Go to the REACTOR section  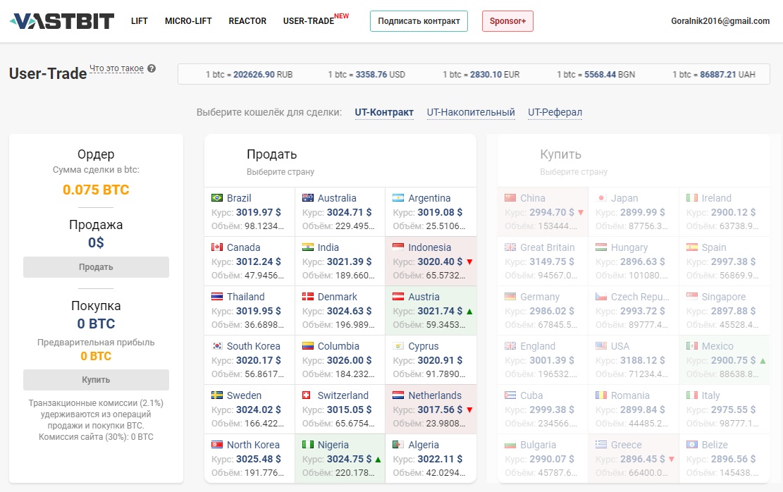coord(247,21)
